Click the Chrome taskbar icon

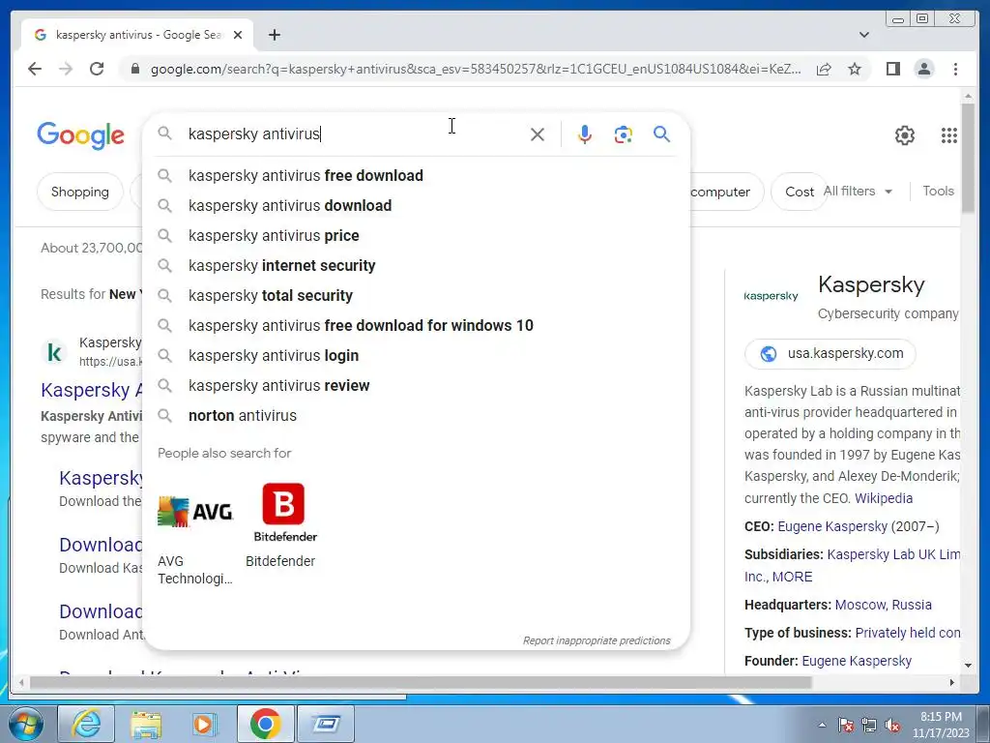(x=265, y=724)
